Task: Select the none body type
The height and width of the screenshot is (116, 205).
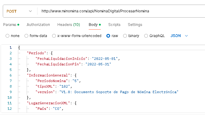Action: tap(7, 36)
